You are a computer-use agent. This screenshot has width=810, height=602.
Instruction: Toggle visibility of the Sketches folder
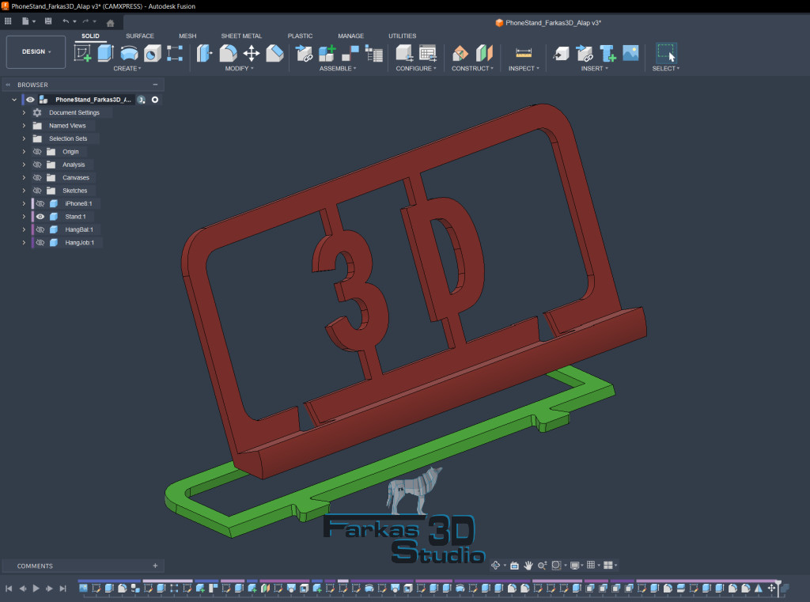(x=36, y=191)
